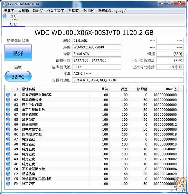Select the AF 特定廠商 attribute row
Viewport: 188px width, 194px height.
pos(92,164)
